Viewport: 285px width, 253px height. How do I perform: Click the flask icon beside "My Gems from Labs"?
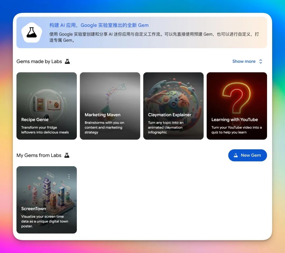[67, 155]
